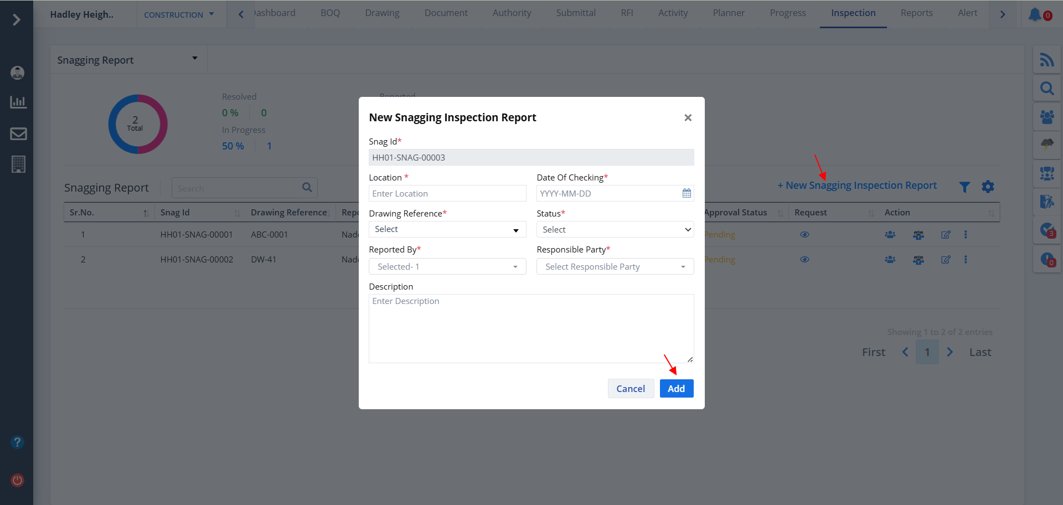
Task: Click the help question mark icon
Action: tap(17, 442)
